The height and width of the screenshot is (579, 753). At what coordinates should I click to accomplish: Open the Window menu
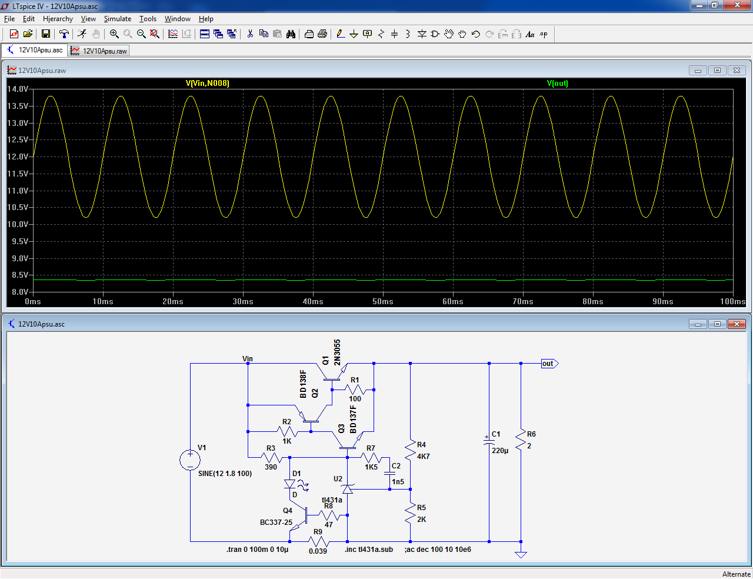click(x=178, y=19)
